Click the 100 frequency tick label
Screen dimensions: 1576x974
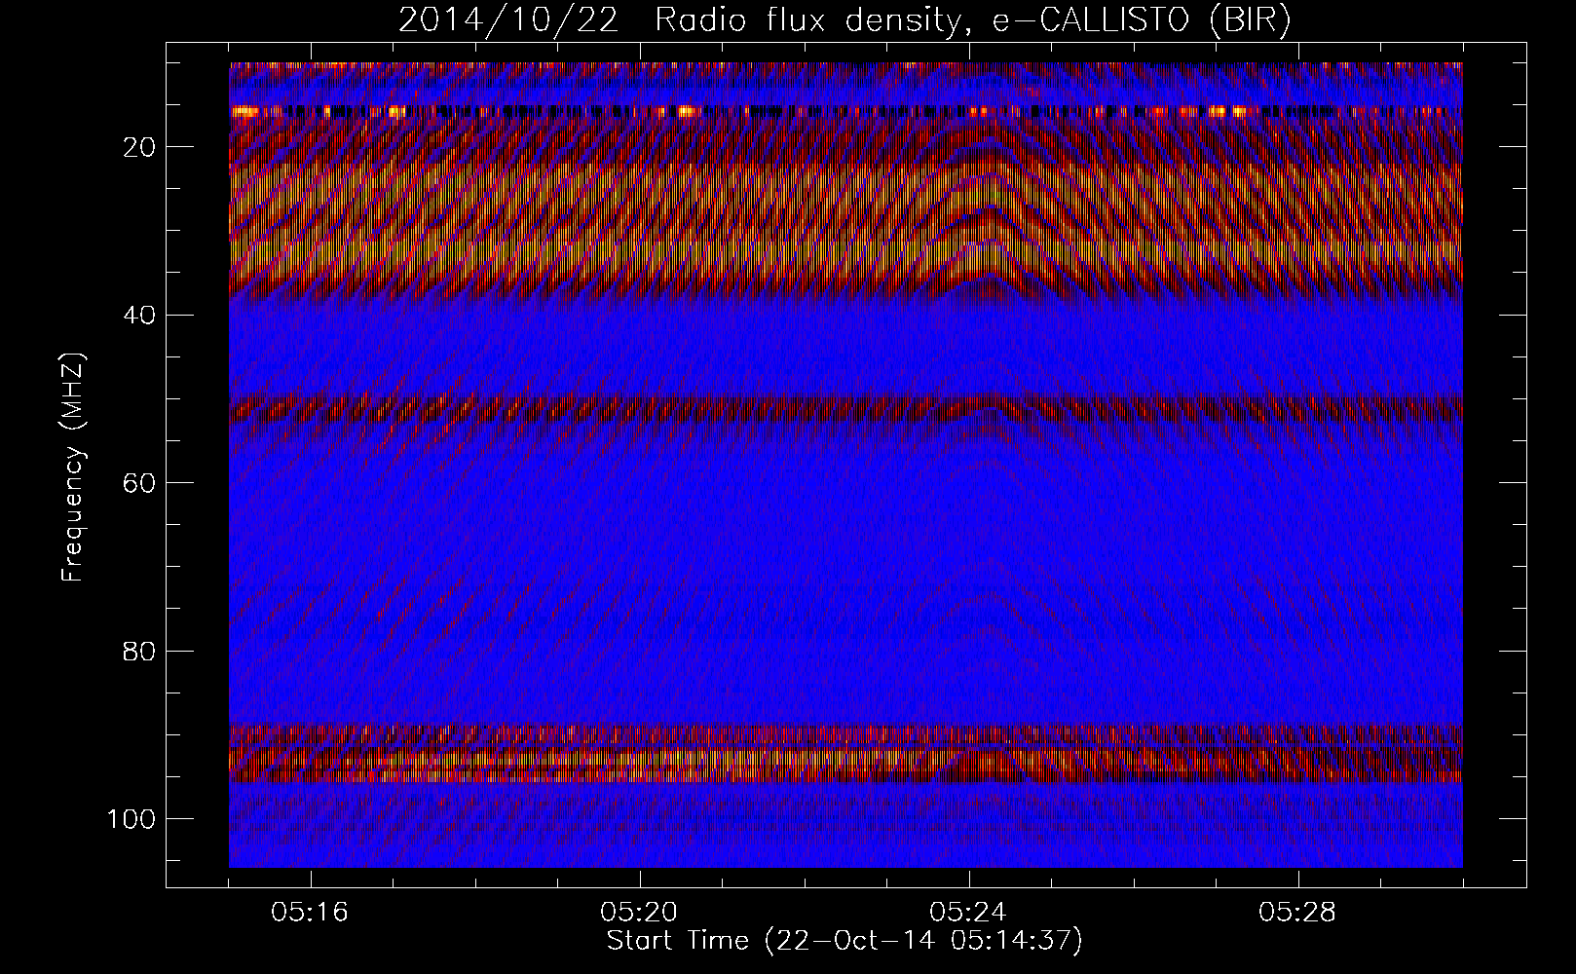pos(131,818)
